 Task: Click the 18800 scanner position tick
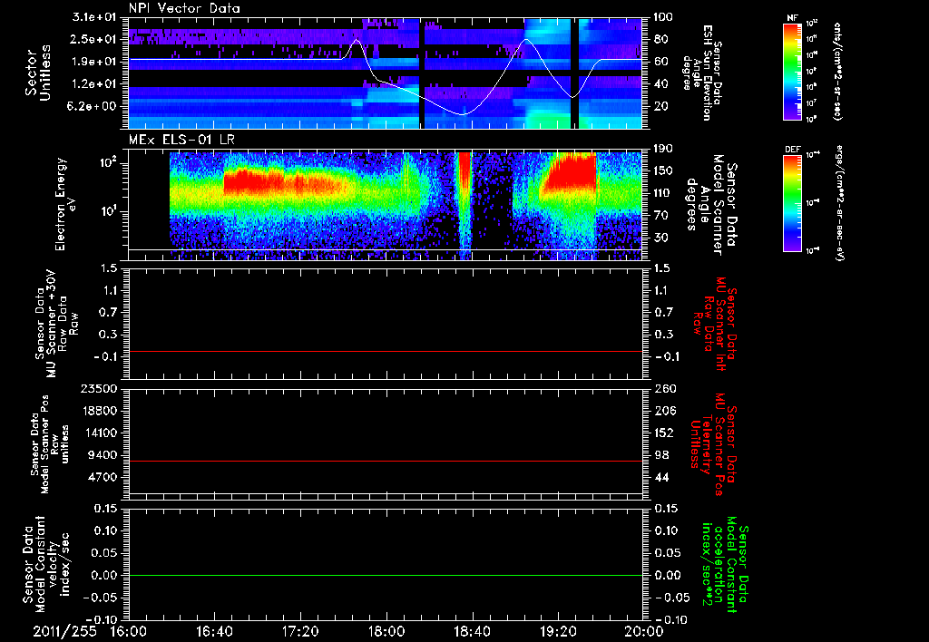pyautogui.click(x=98, y=411)
